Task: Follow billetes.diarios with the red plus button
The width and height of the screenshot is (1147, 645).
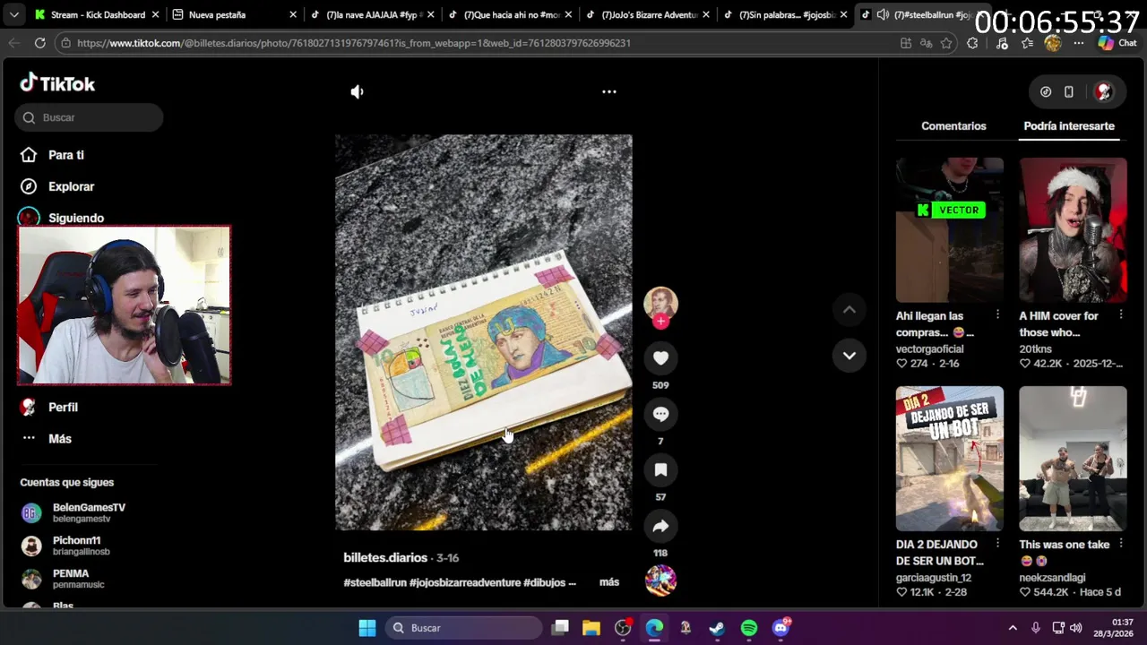Action: click(x=660, y=322)
